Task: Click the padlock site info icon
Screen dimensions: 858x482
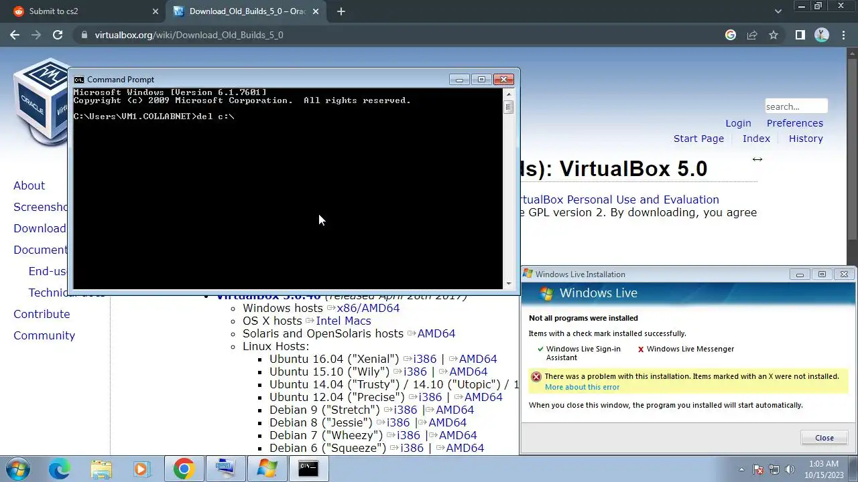Action: coord(84,35)
